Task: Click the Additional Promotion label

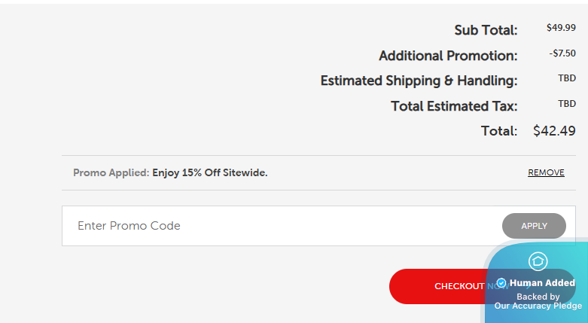Action: [x=448, y=56]
